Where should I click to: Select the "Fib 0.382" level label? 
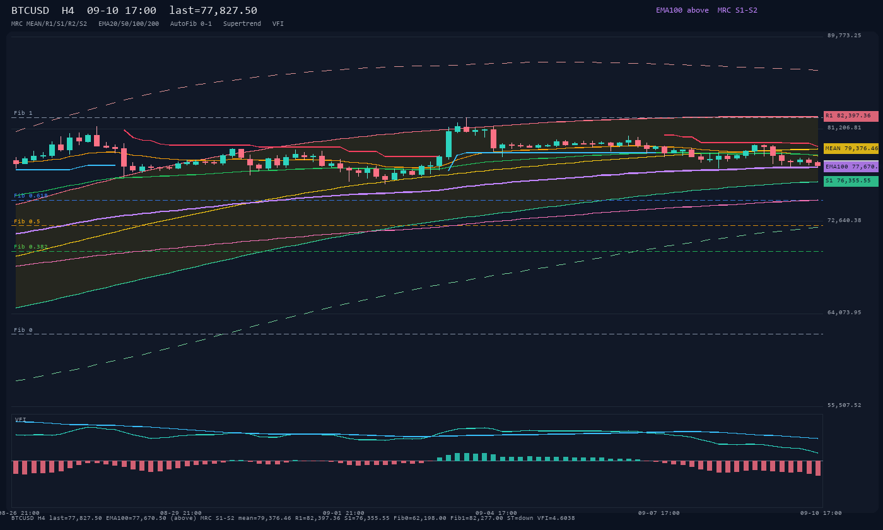click(31, 247)
